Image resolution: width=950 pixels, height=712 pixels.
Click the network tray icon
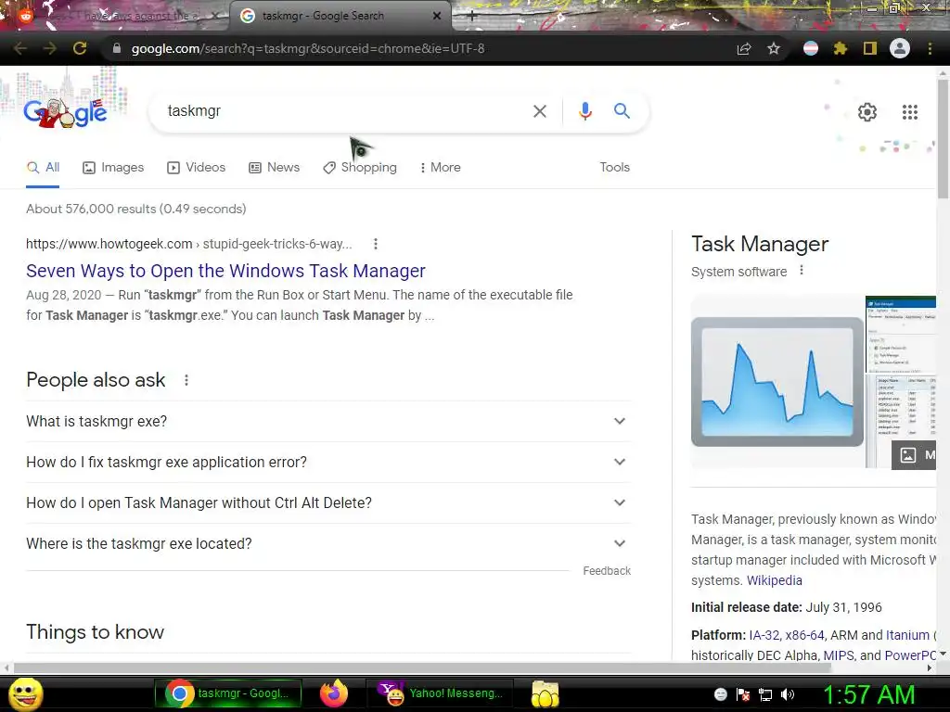click(765, 694)
